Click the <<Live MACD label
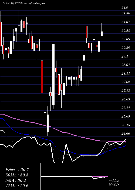The height and width of the screenshot is (190, 135). [114, 183]
